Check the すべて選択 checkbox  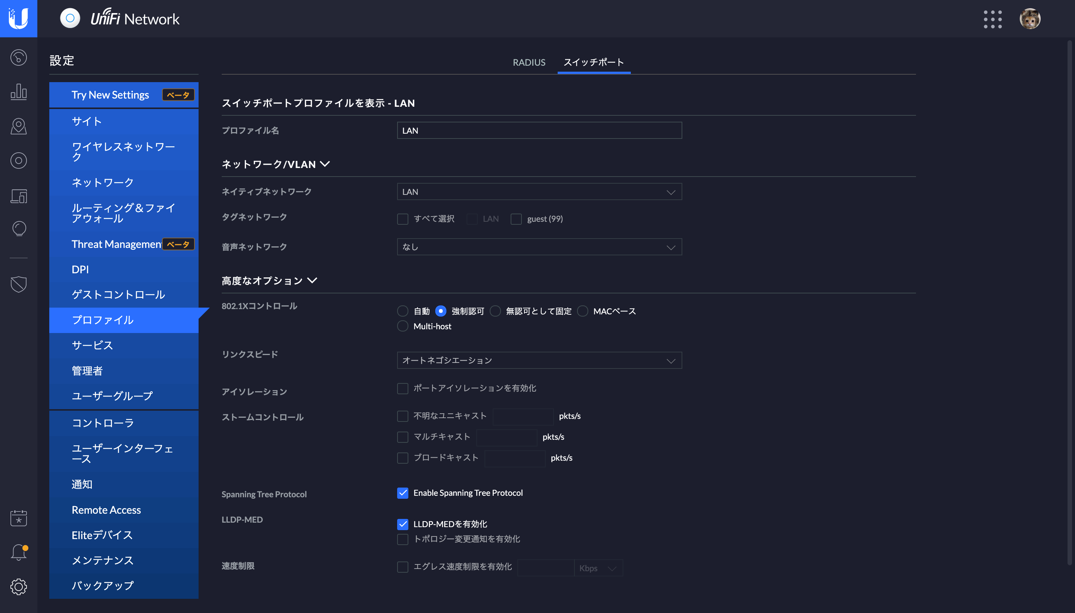pos(402,219)
